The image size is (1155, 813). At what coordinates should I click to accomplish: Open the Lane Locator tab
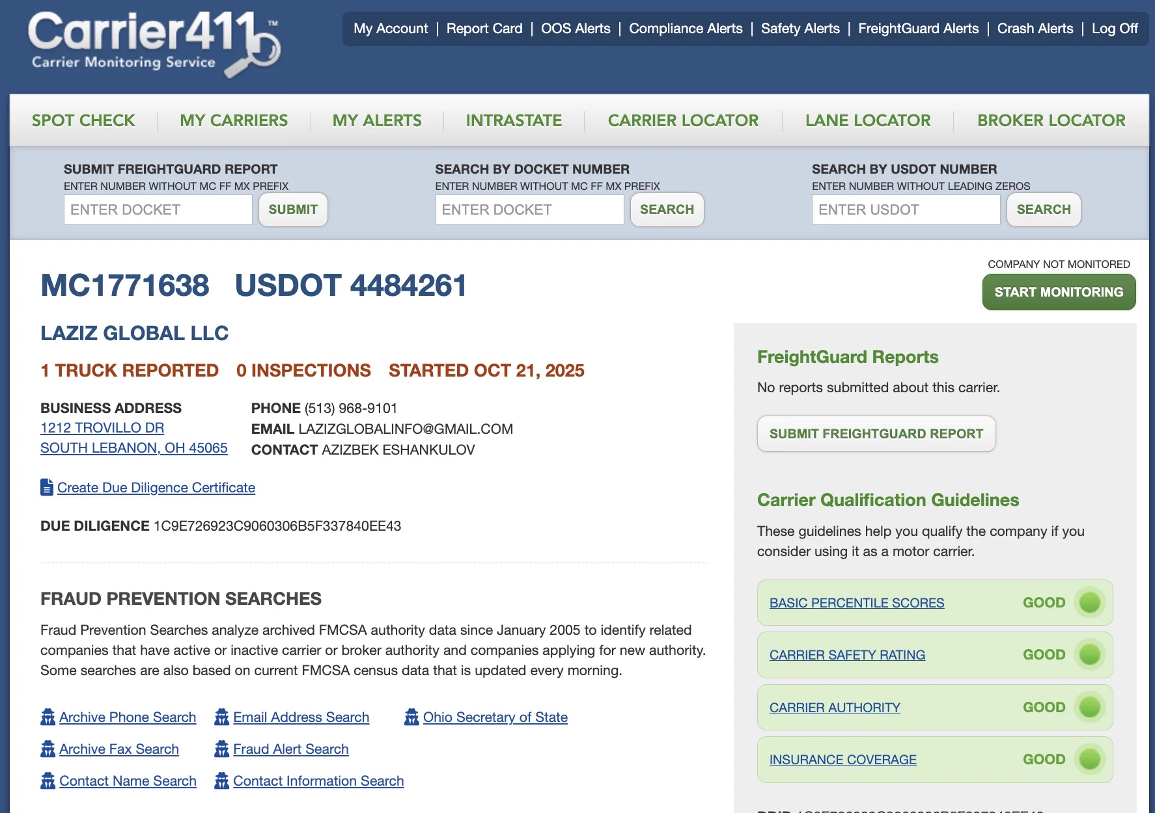coord(868,120)
